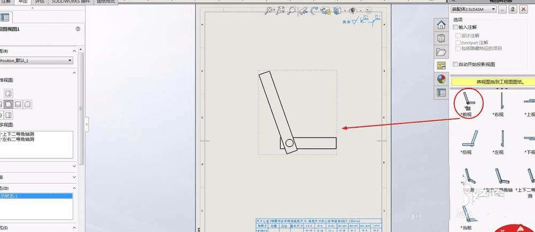Click the Hide/Show Items eye icon

[x=353, y=11]
